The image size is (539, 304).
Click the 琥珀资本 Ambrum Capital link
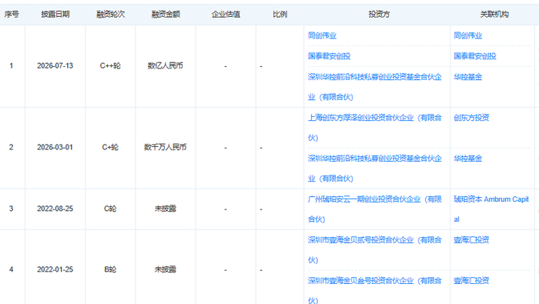pos(491,209)
